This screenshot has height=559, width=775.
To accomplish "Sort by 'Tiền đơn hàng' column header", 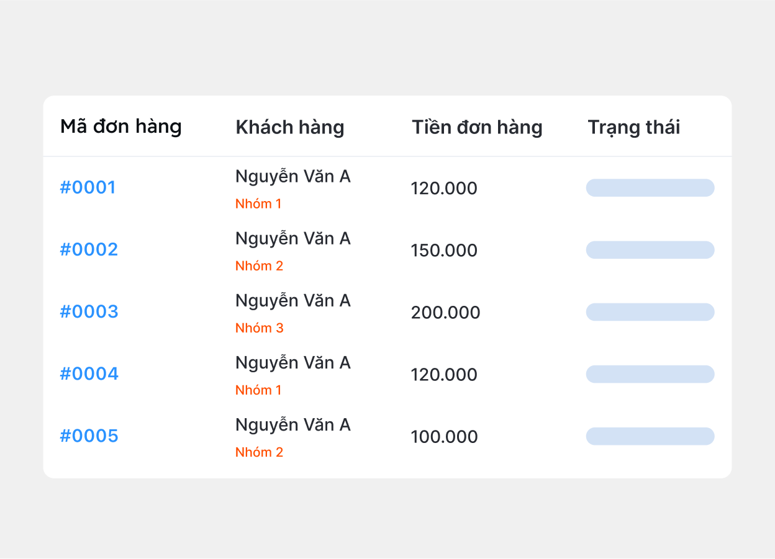I will [477, 127].
